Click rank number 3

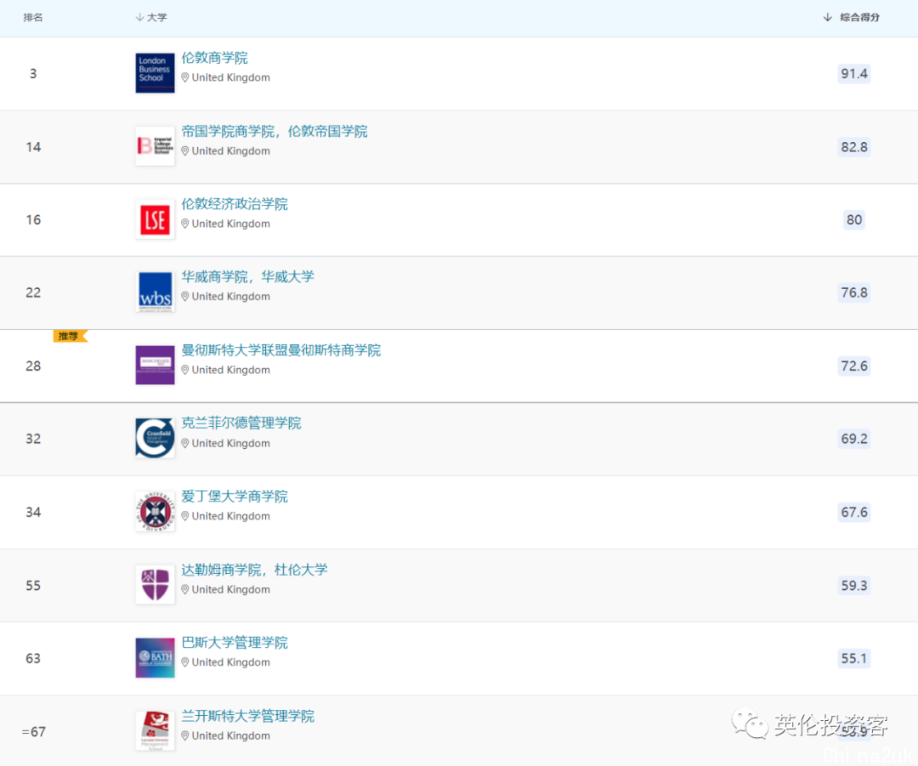33,74
